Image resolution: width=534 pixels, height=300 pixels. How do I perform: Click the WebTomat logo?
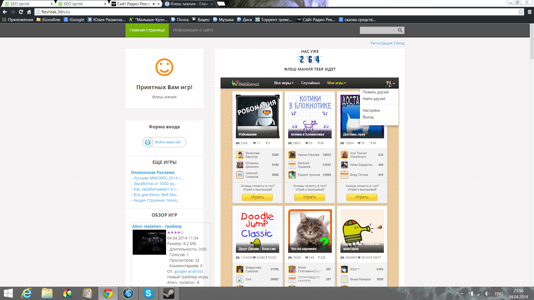[245, 83]
